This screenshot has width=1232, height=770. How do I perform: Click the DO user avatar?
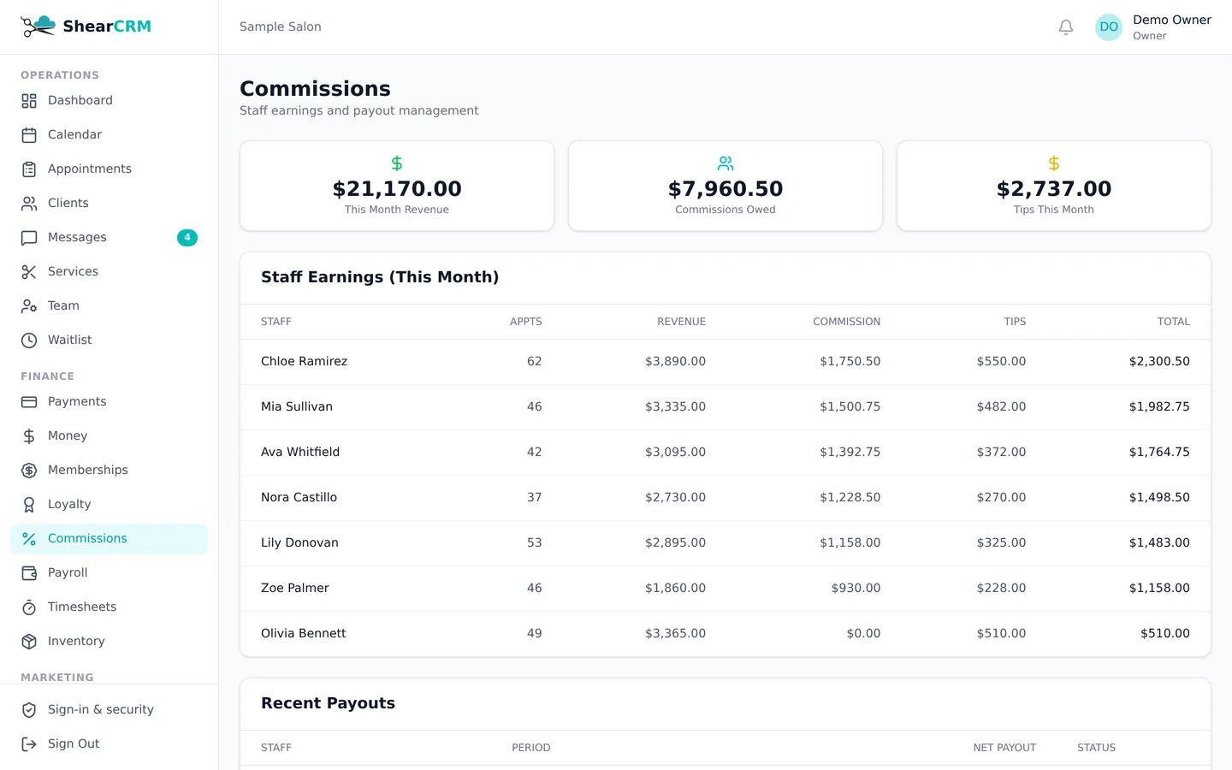pos(1109,27)
